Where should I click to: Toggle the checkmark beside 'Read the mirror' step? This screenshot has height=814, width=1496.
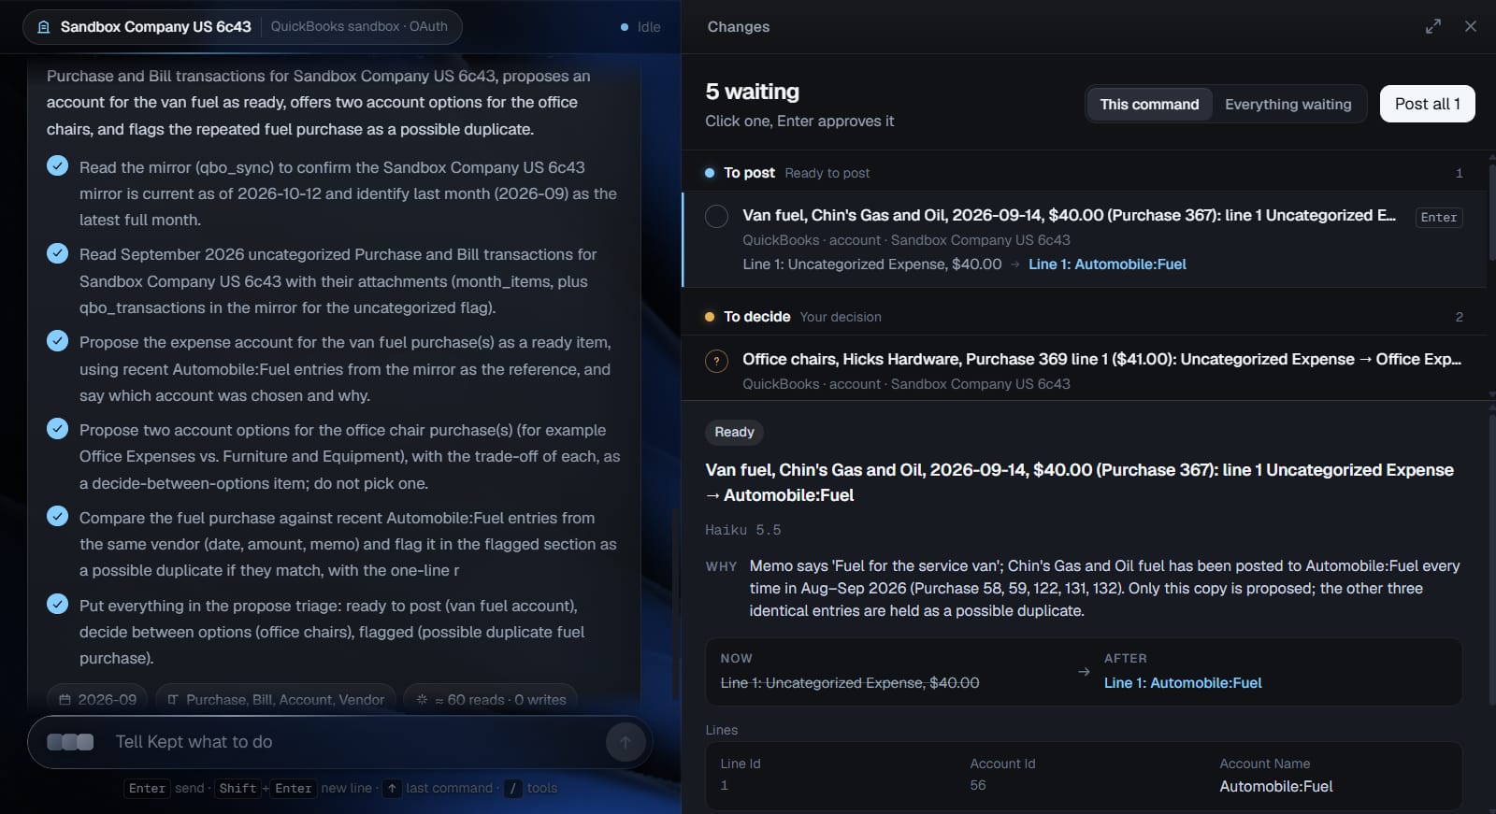point(58,165)
